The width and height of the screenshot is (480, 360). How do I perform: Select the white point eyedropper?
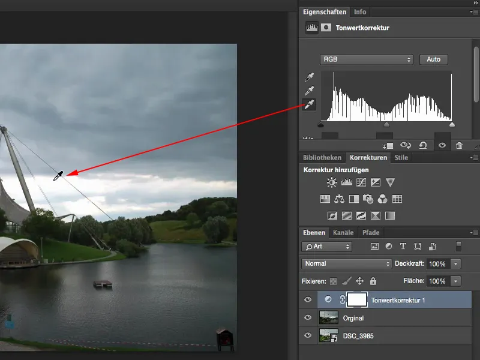click(x=309, y=104)
